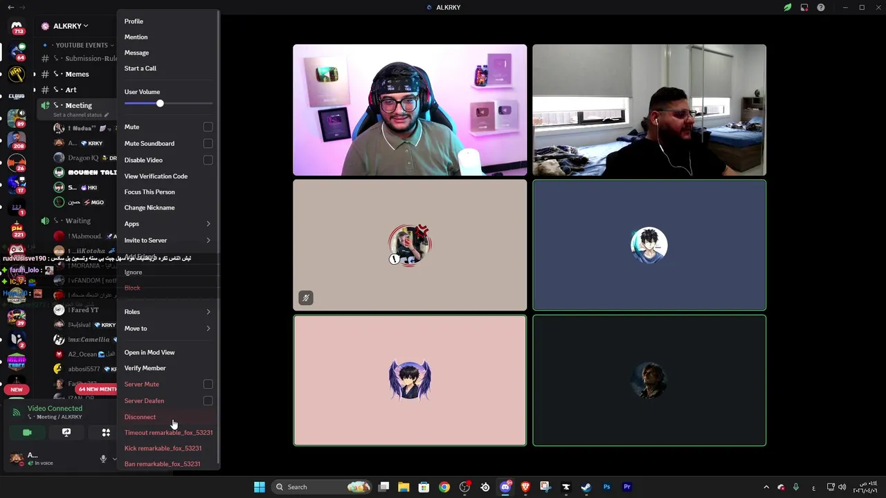Open the server with the 26 badge
Viewport: 886px width, 498px height.
pyautogui.click(x=17, y=163)
